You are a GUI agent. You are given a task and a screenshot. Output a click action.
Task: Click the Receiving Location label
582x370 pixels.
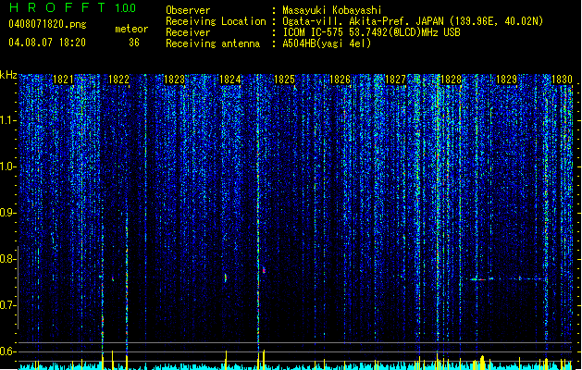pyautogui.click(x=216, y=21)
